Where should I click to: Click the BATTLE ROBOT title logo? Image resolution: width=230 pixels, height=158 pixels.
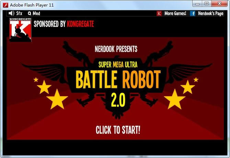coord(118,80)
